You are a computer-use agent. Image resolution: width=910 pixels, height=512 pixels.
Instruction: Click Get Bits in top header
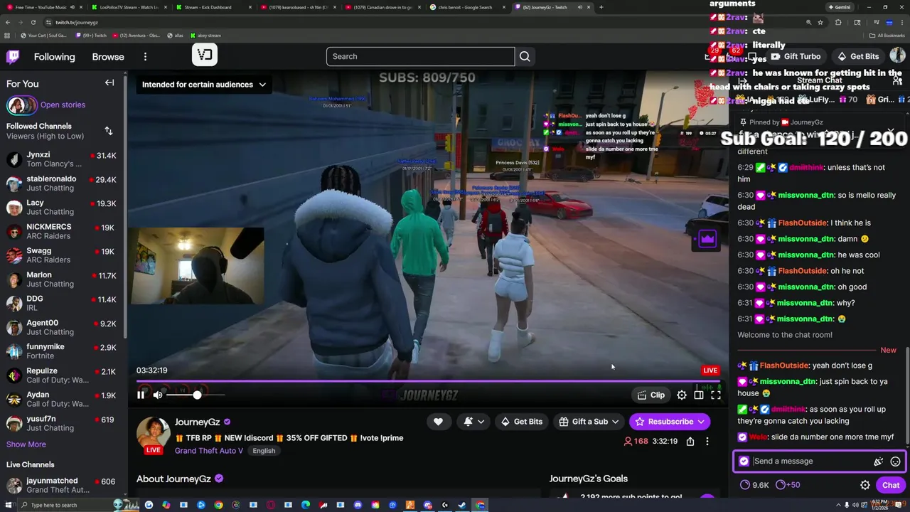[x=858, y=56]
